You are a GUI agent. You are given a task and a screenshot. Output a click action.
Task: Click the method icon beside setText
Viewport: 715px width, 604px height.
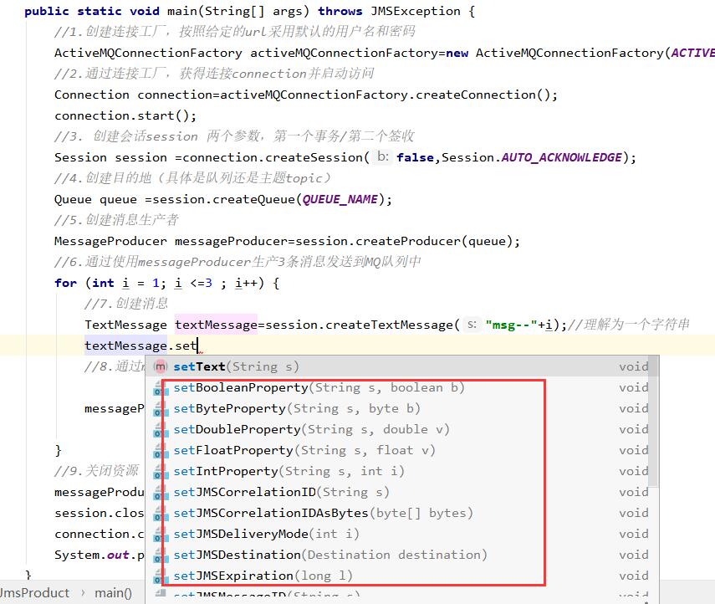tap(161, 366)
